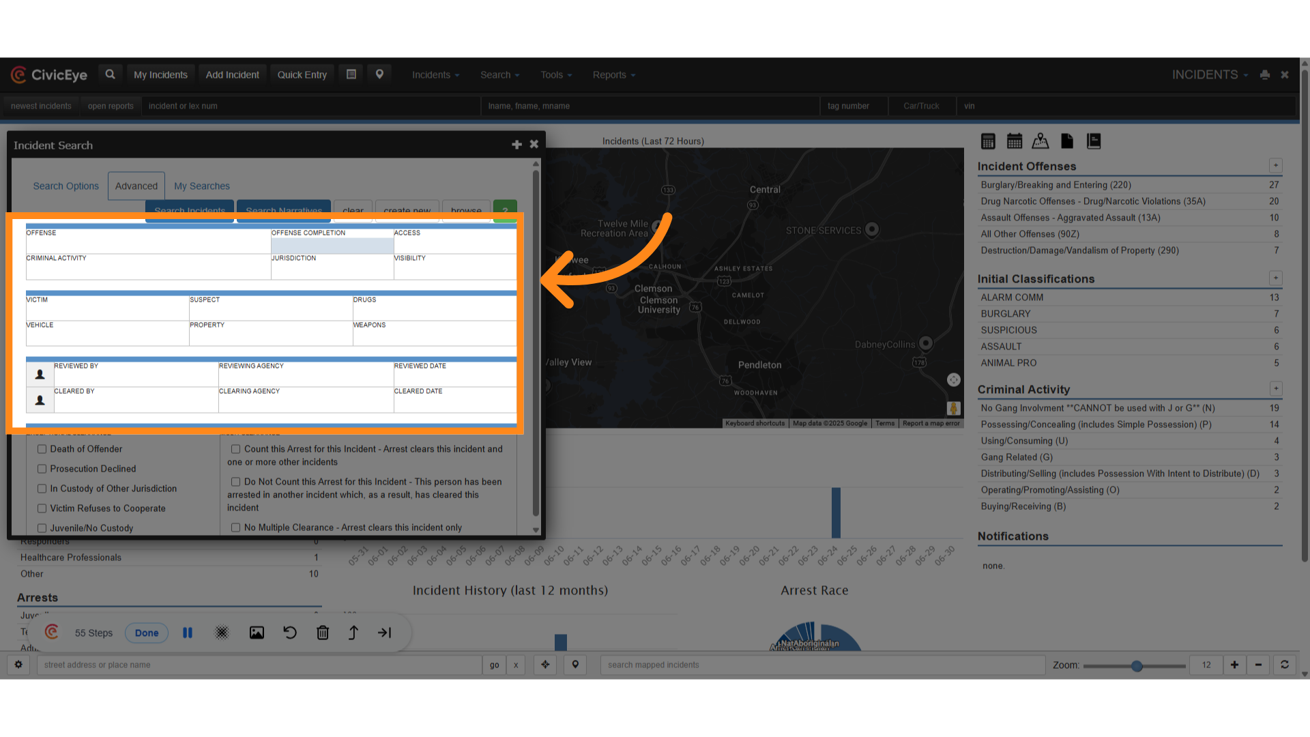Click the CivicEye logo
1310x737 pixels.
[49, 75]
